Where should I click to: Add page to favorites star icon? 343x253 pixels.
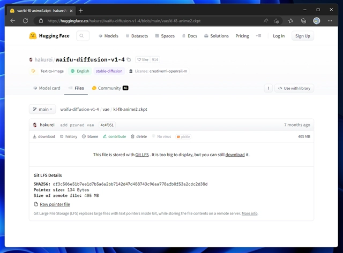tap(277, 20)
